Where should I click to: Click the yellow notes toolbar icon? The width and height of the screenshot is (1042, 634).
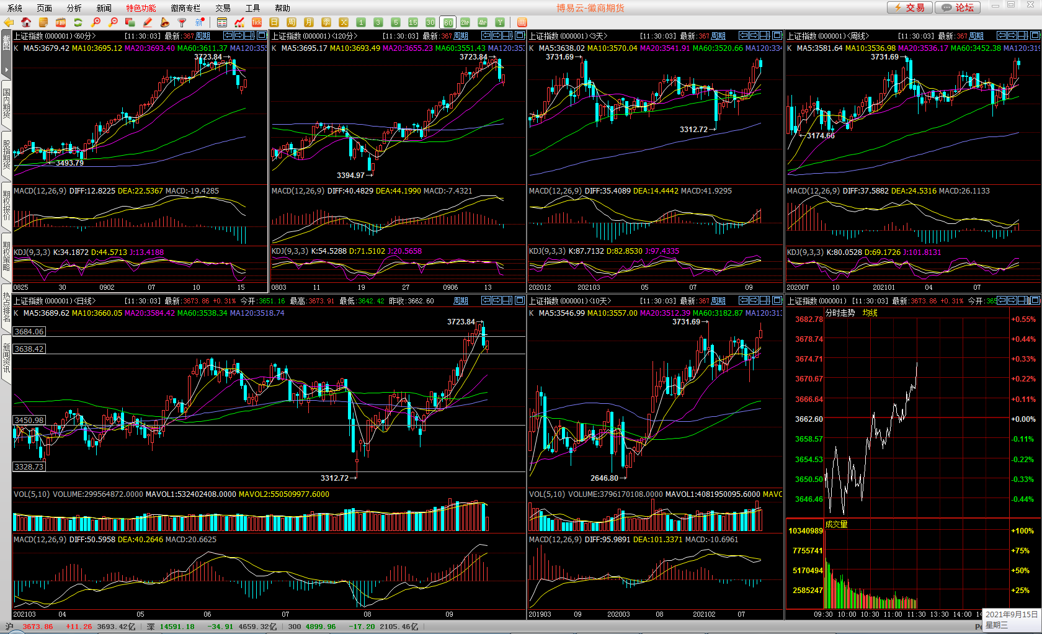click(x=43, y=22)
